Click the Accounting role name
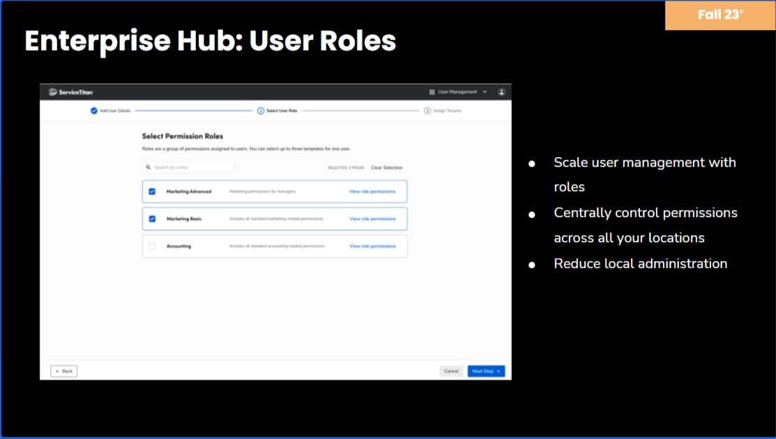The width and height of the screenshot is (776, 439). click(178, 246)
